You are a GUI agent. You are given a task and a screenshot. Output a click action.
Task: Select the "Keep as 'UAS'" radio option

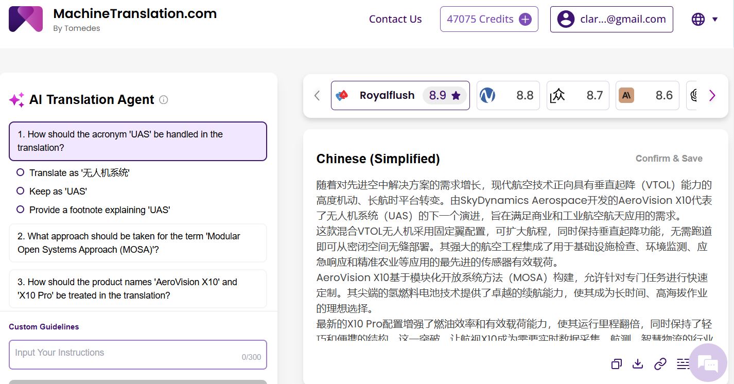click(21, 191)
